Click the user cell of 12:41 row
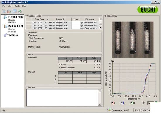This screenshot has height=113, width=161. pyautogui.click(x=76, y=22)
